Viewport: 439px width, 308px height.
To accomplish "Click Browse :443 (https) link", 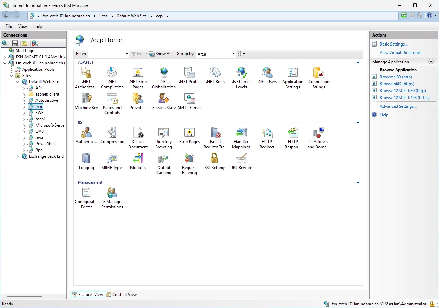I will [x=397, y=84].
